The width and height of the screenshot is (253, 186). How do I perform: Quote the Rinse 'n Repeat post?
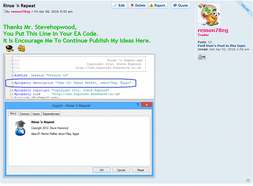coord(181,5)
